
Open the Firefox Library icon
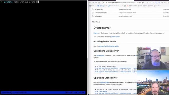click(147, 3)
